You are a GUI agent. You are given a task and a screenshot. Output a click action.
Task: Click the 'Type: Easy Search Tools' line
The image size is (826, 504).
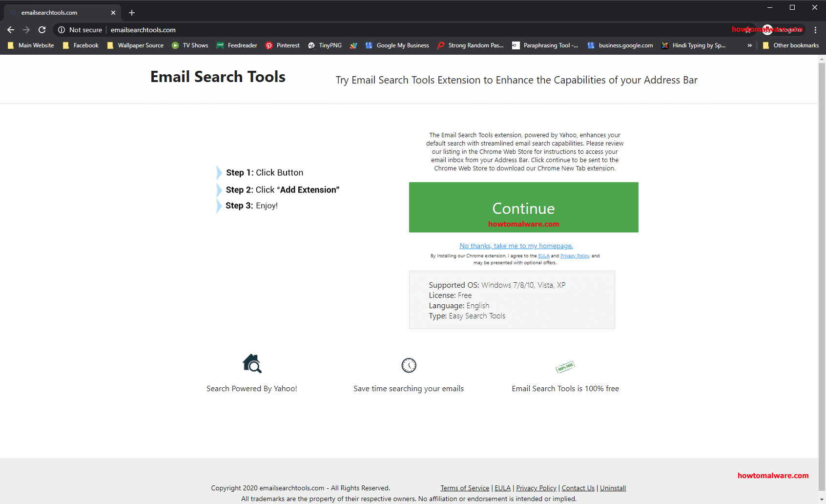tap(467, 316)
